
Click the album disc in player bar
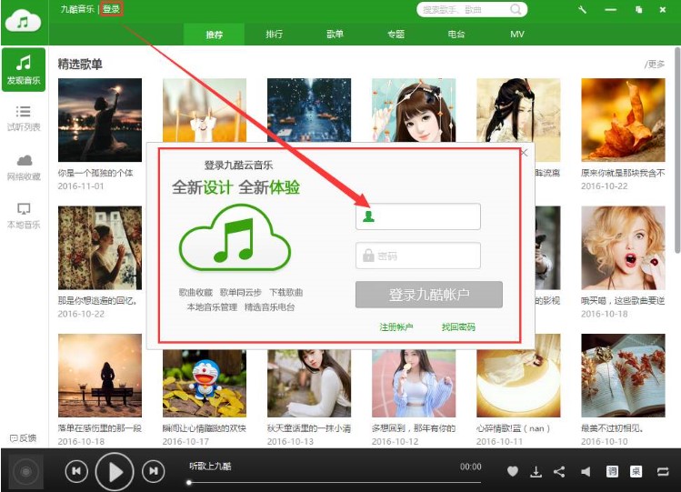26,471
